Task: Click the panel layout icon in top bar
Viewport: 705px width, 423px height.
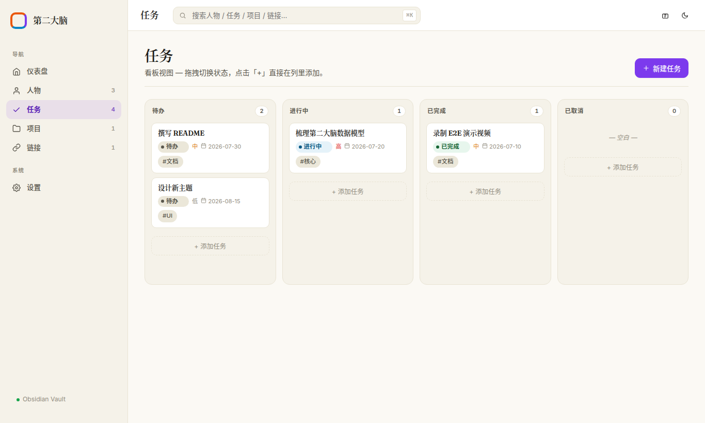Action: pos(665,15)
